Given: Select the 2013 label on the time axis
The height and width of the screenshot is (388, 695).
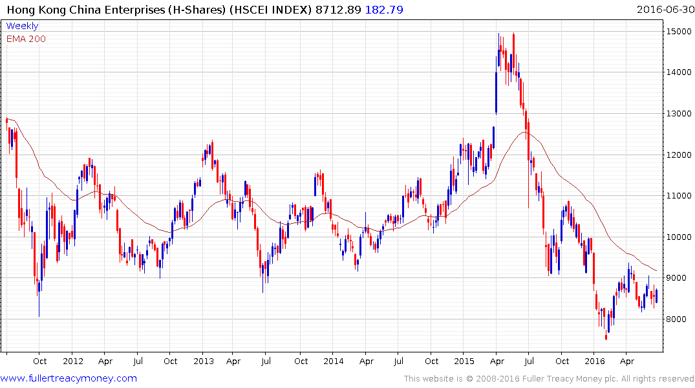Looking at the screenshot, I should point(204,361).
